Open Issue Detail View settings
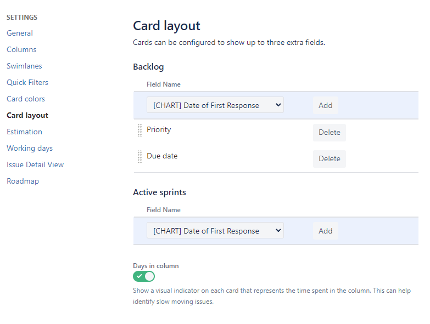430x324 pixels. [35, 164]
